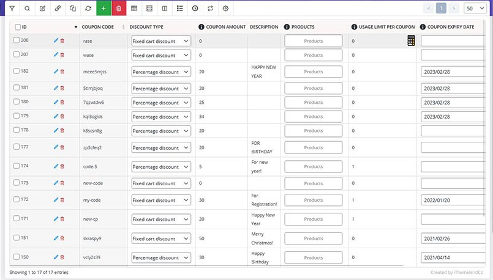
Task: Open the settings gear in the toolbar
Action: [x=225, y=9]
